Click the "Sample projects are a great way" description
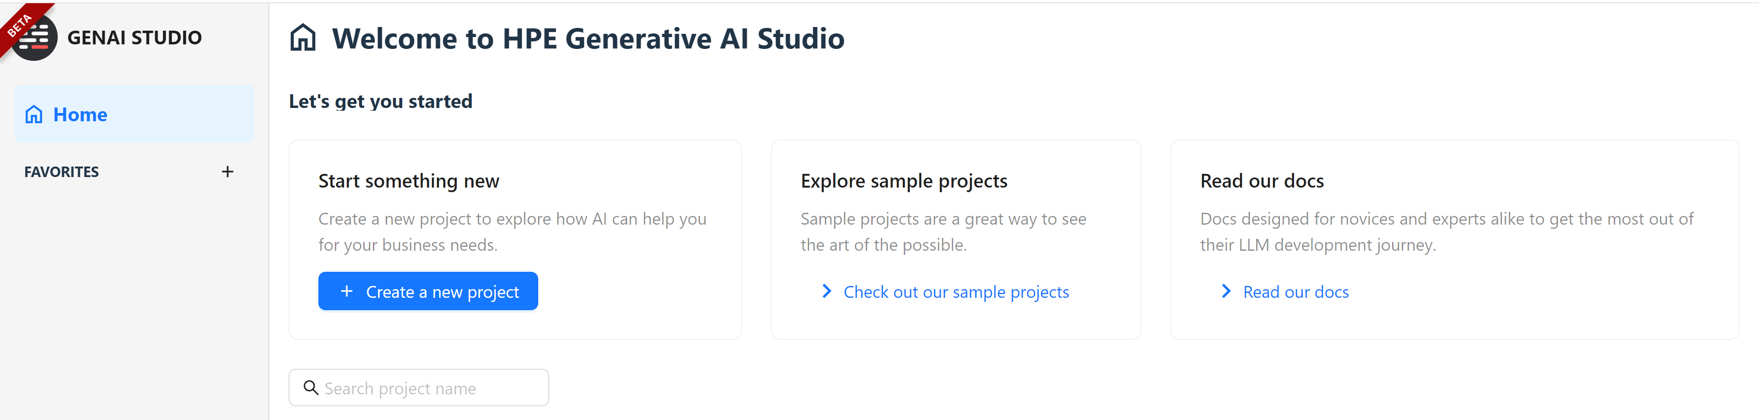Screen dimensions: 1759x420 tap(943, 232)
